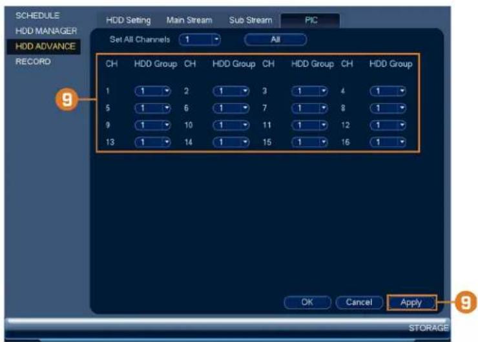
Task: Click the STORAGE label in bottom bar
Action: point(428,328)
